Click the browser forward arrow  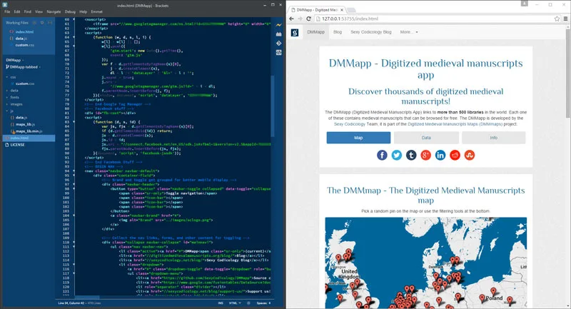click(x=300, y=19)
